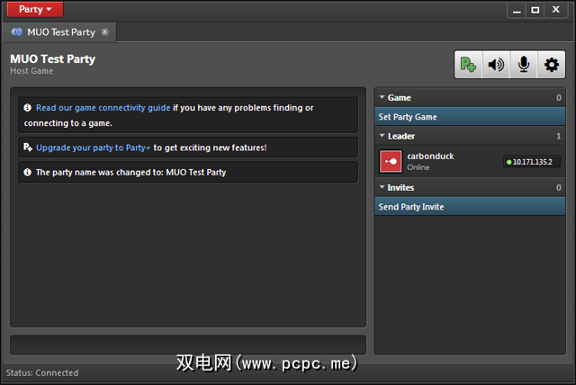Screen dimensions: 576x385
Task: Collapse the Game section
Action: (382, 97)
